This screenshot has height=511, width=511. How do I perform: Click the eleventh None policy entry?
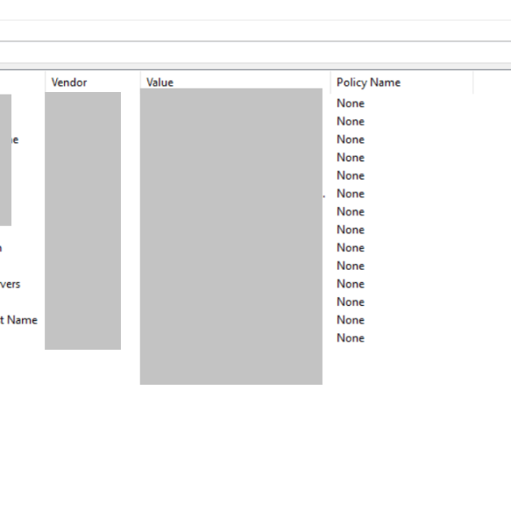(x=350, y=284)
